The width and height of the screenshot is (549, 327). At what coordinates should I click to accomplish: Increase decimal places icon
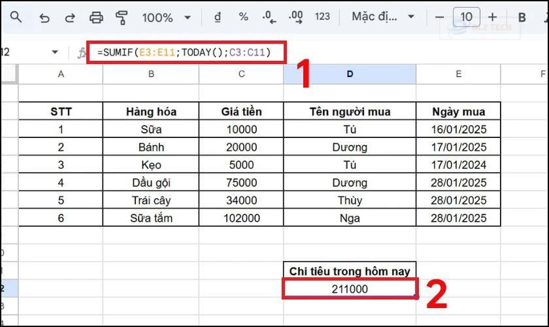point(295,17)
